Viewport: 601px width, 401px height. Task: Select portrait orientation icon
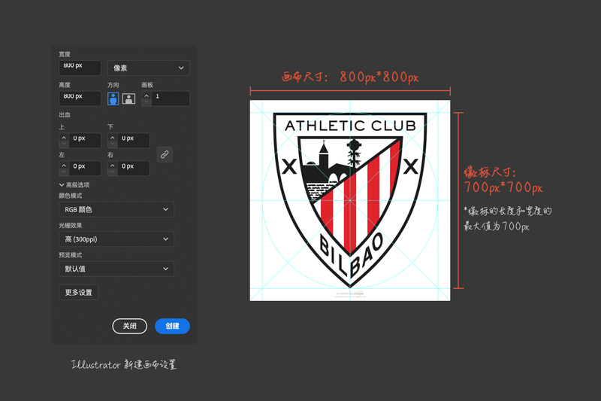(x=113, y=99)
